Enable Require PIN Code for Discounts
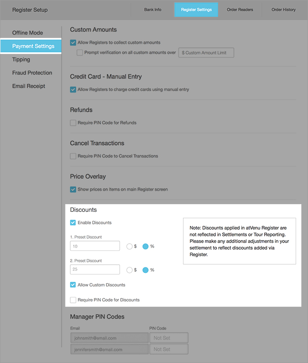 [73, 300]
